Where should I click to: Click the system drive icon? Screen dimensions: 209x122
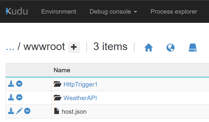(x=193, y=47)
